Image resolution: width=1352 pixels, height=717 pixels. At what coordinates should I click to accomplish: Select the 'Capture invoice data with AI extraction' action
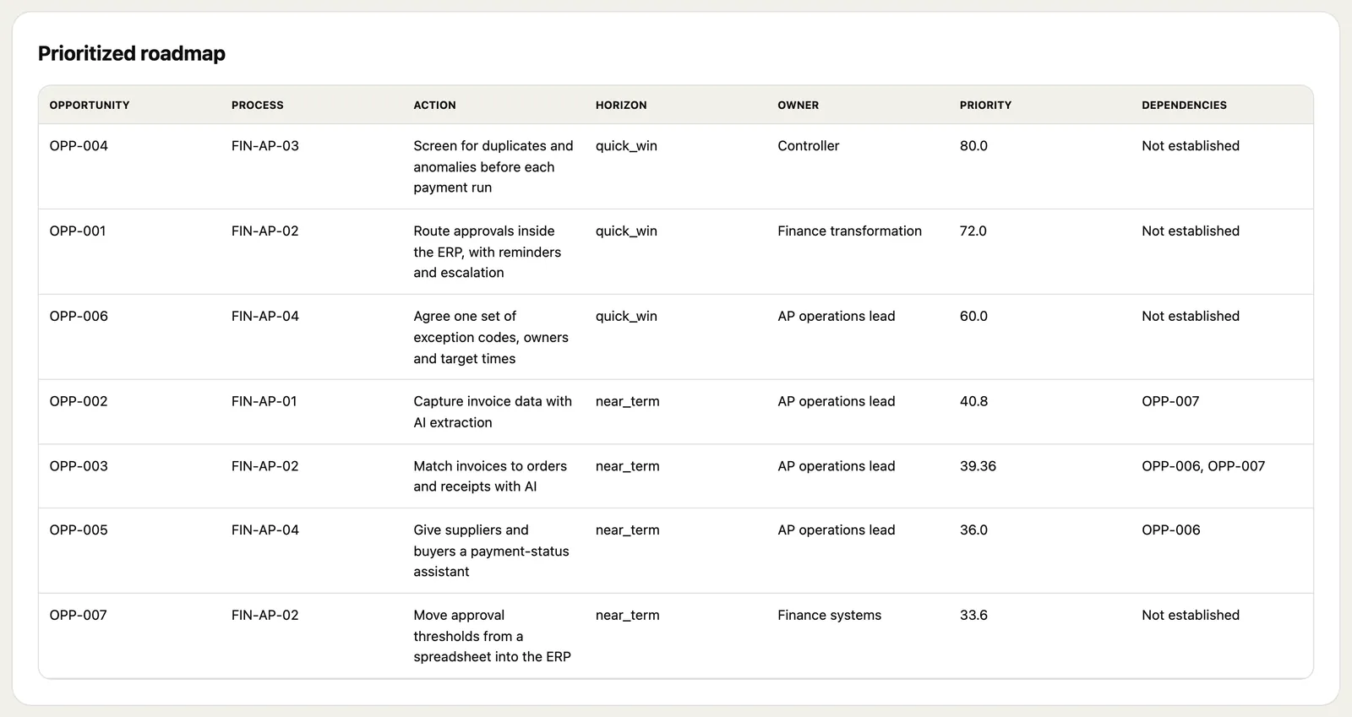tap(493, 412)
